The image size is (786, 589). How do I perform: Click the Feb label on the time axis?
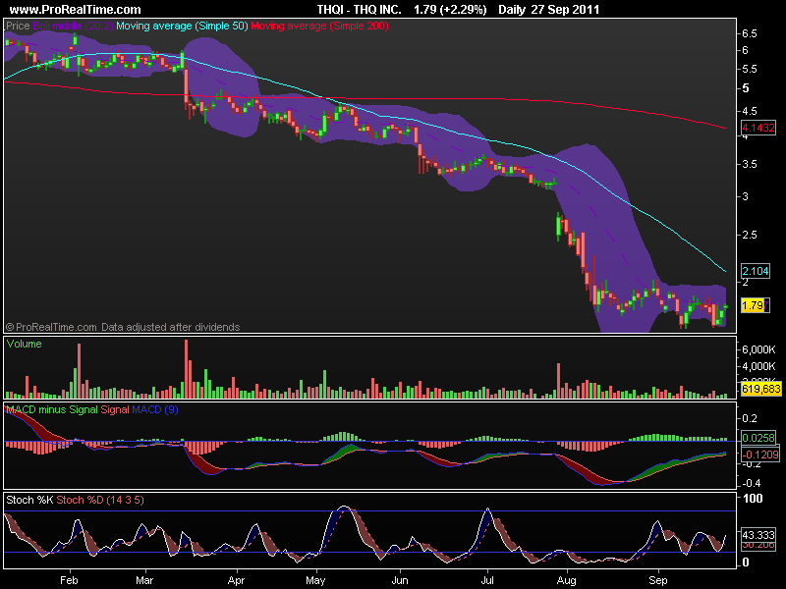click(x=69, y=580)
